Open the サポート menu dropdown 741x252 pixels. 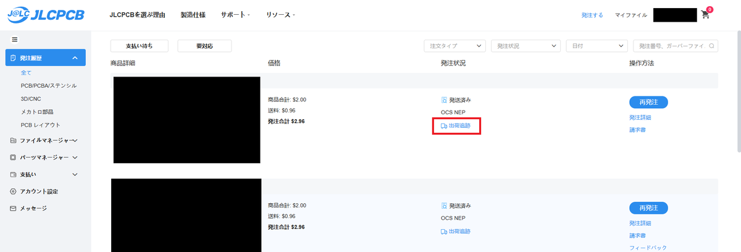click(235, 15)
